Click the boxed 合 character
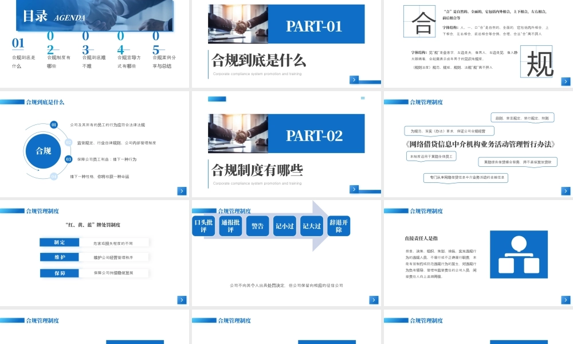The width and height of the screenshot is (573, 344). 420,21
